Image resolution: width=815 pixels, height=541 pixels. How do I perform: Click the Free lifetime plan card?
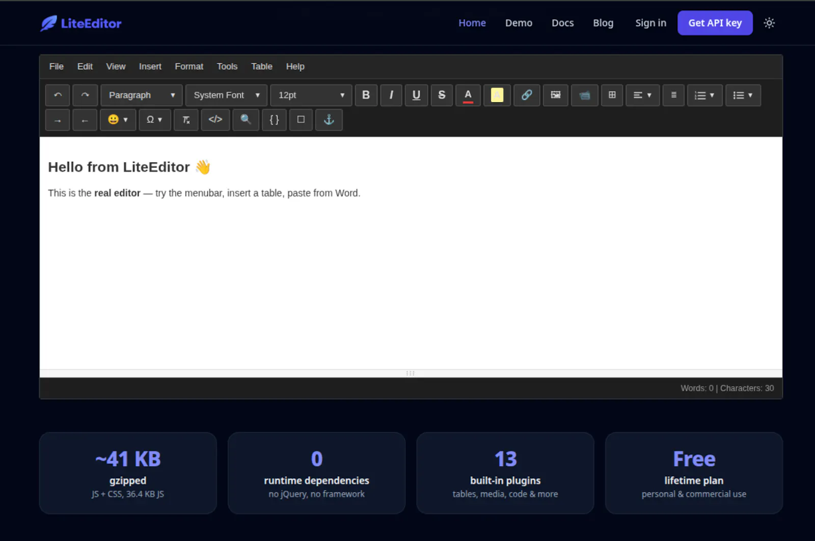tap(694, 473)
